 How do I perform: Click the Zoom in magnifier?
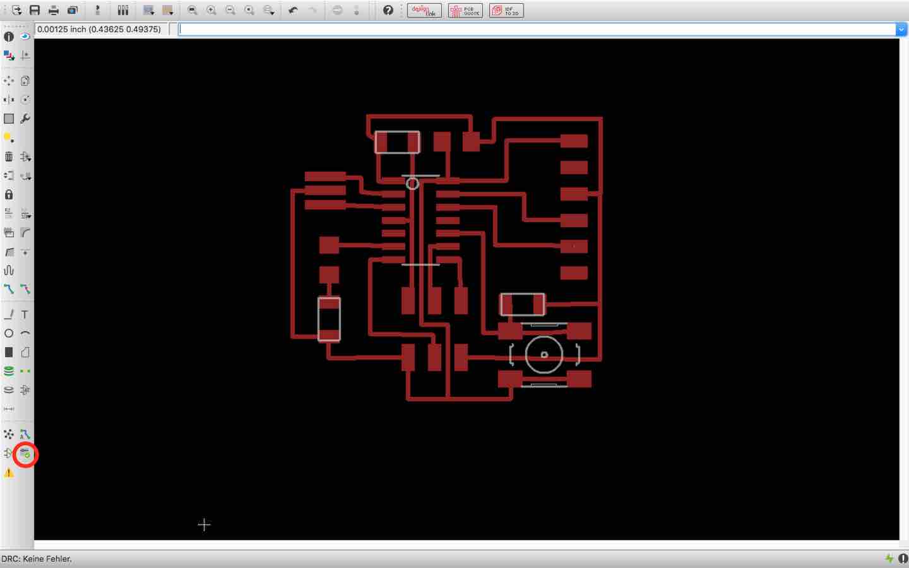pos(211,10)
